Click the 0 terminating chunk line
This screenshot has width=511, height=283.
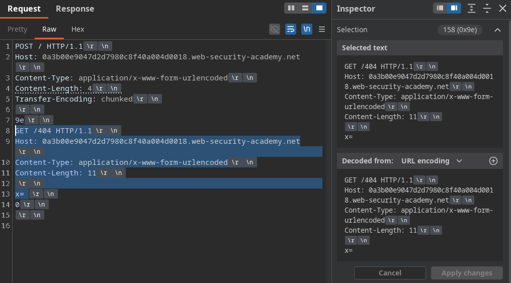(17, 205)
